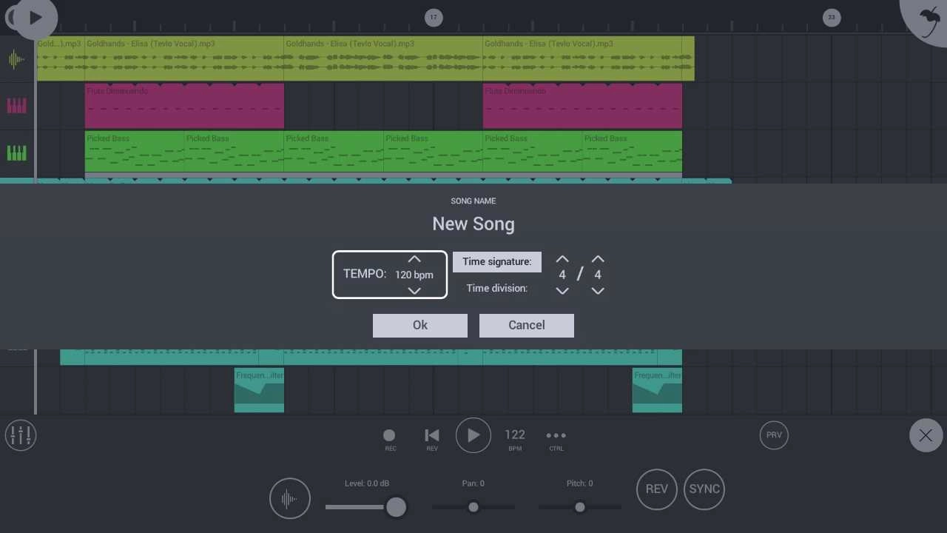Select the green Picked Bass track icon
947x533 pixels.
pos(16,153)
